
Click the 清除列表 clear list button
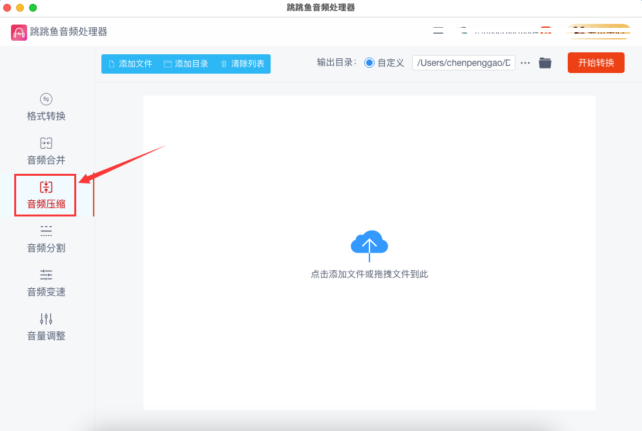point(242,64)
